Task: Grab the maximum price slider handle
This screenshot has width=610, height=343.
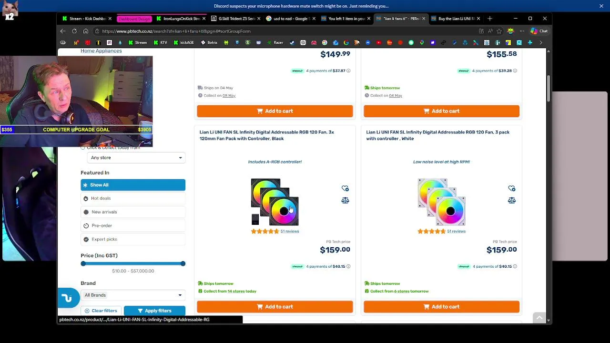Action: coord(183,264)
